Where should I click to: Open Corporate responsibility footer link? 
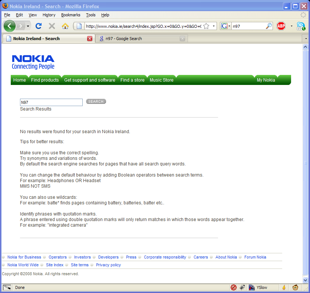tap(165, 257)
